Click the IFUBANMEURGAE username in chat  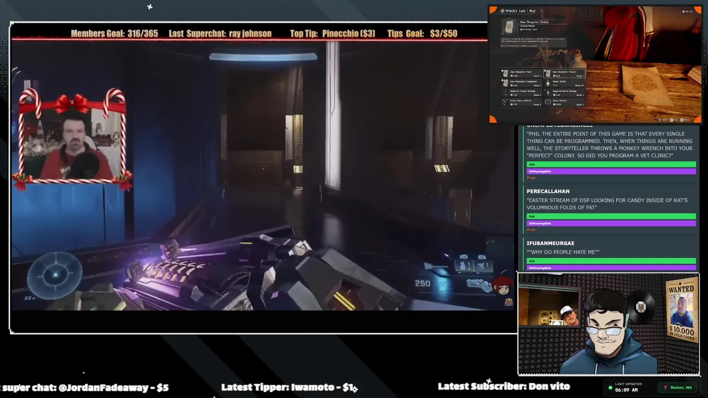click(x=550, y=243)
